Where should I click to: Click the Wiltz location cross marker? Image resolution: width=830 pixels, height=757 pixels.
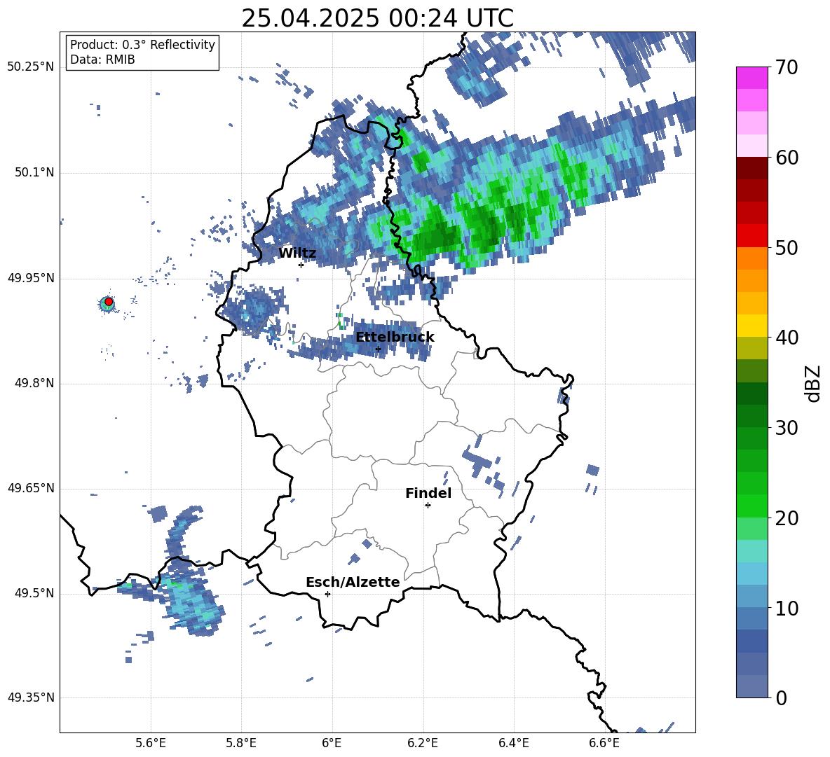301,265
